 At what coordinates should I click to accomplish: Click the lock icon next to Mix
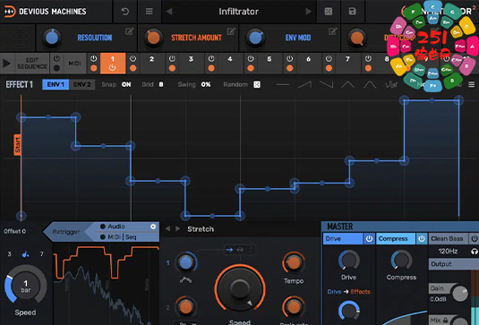446,320
